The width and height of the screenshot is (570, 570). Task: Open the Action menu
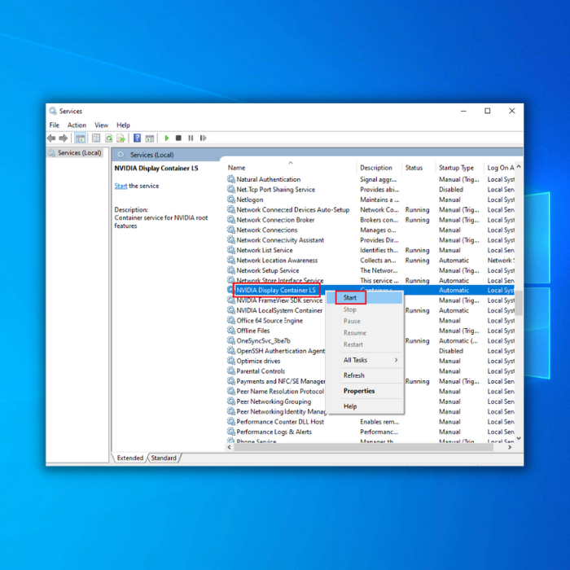[77, 125]
